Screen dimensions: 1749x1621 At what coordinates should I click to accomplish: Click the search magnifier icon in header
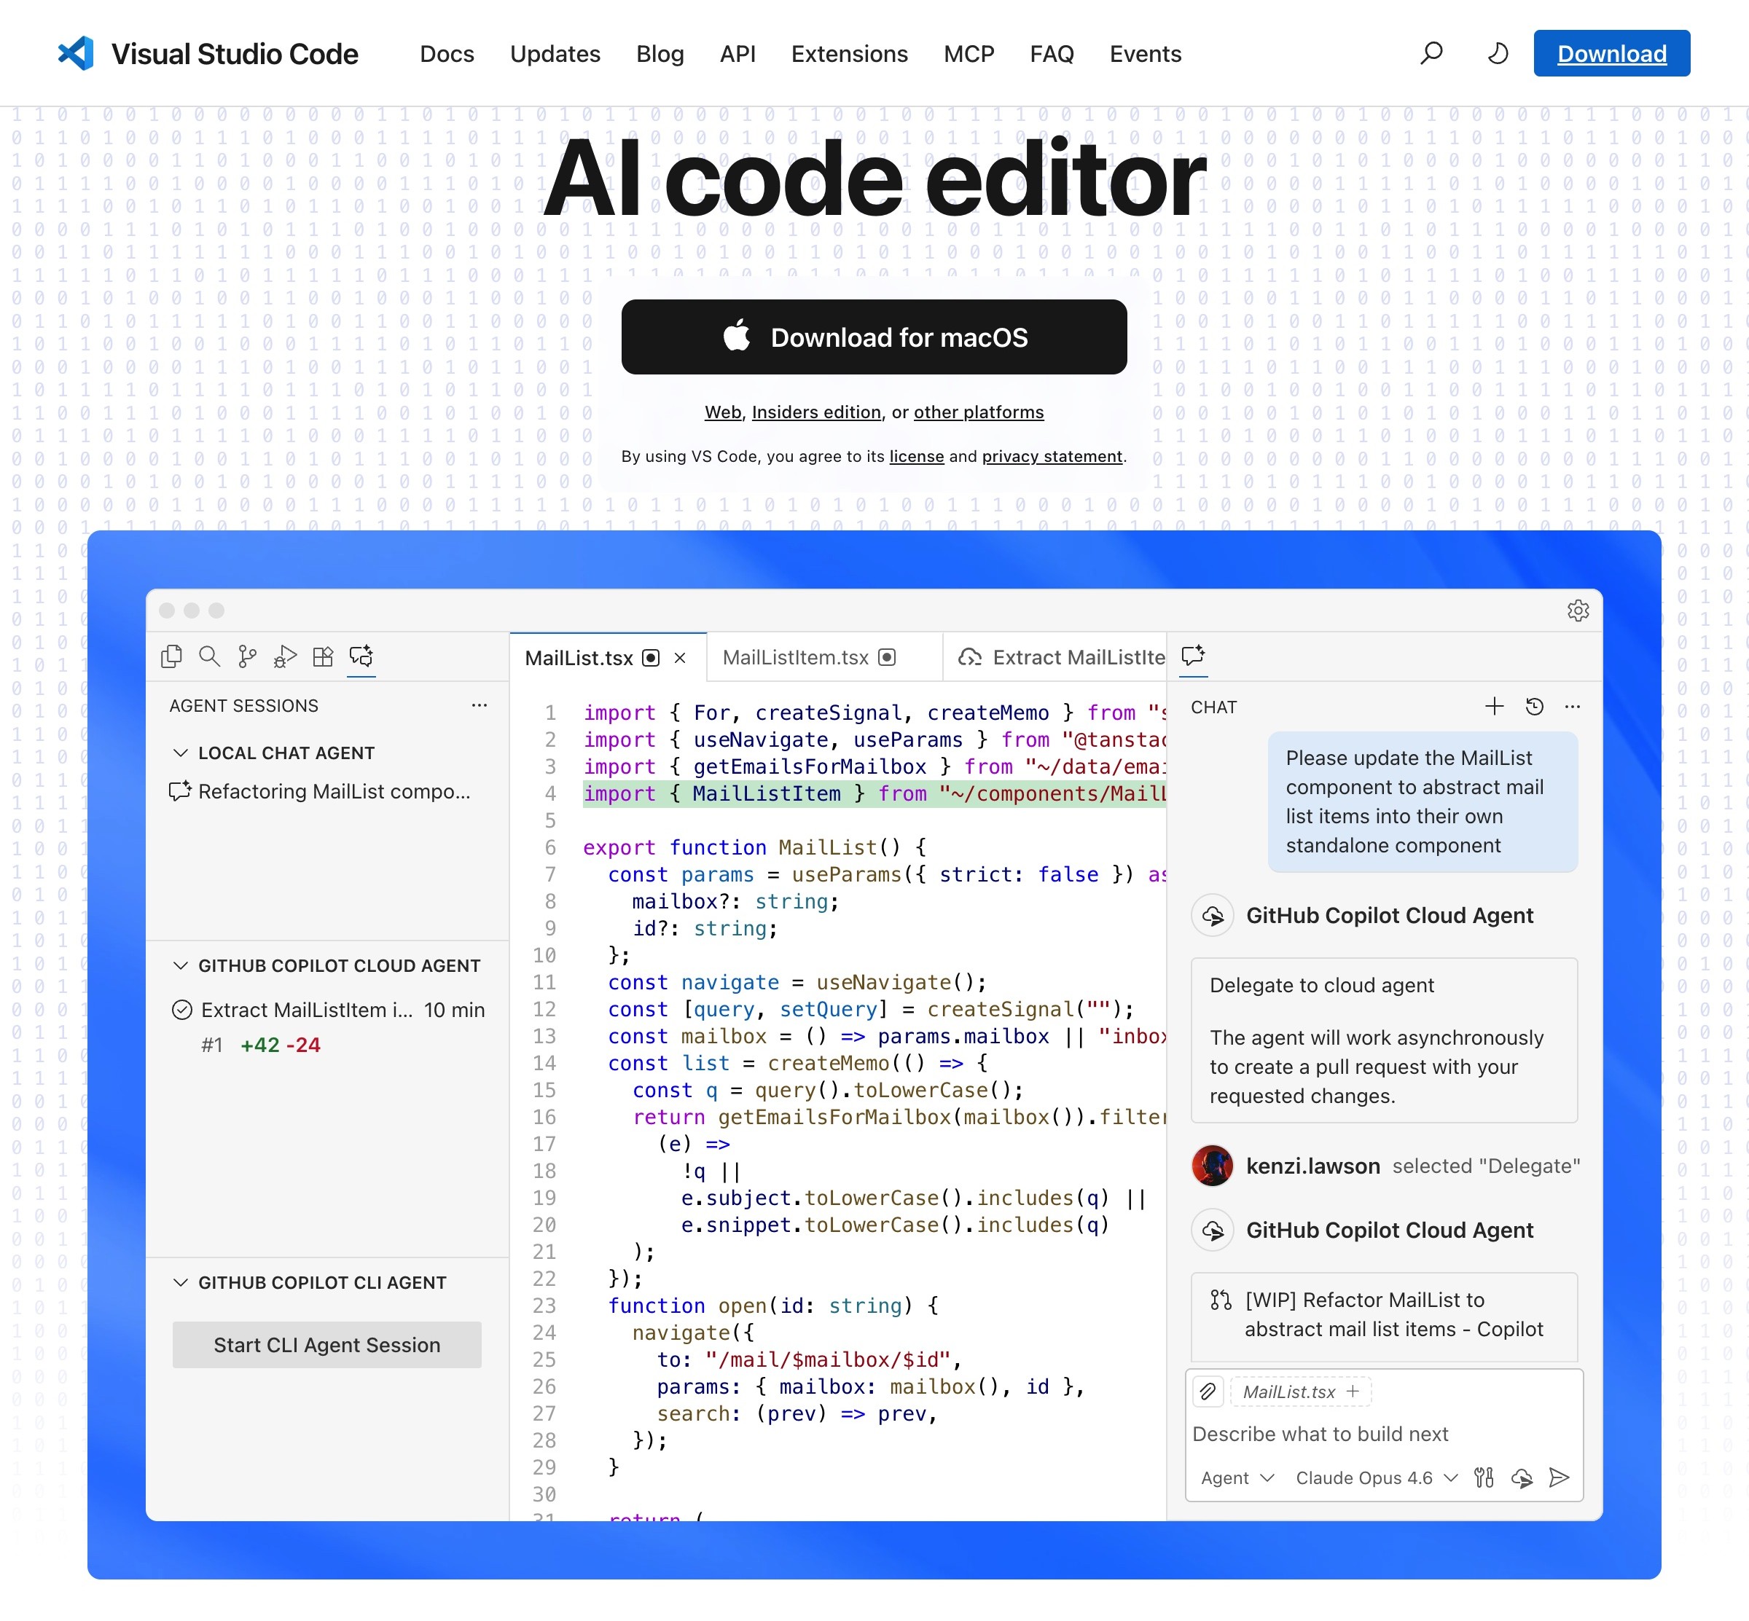pos(1431,53)
